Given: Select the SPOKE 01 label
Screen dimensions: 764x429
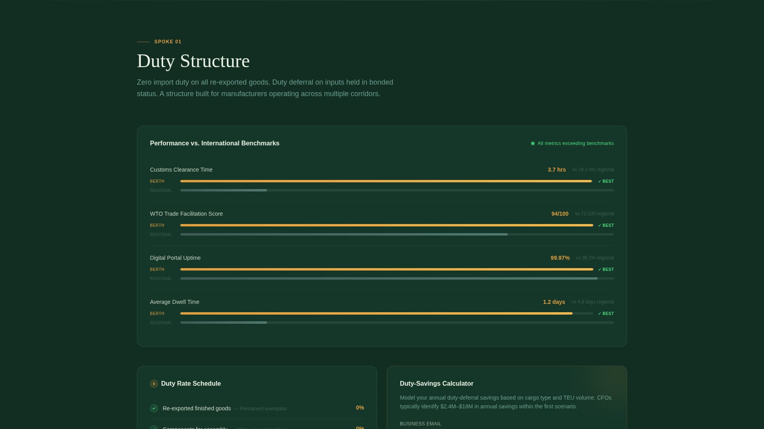Looking at the screenshot, I should (168, 42).
